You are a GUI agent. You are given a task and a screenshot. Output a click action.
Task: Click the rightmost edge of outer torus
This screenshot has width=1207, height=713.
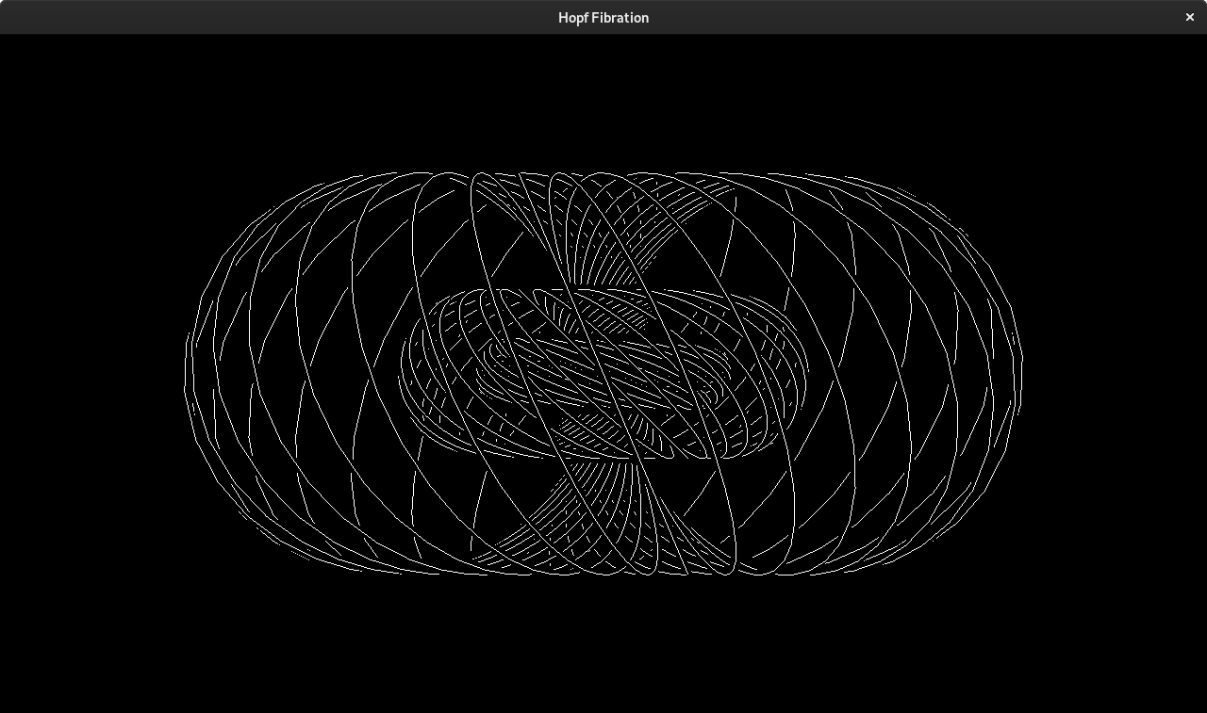1020,374
